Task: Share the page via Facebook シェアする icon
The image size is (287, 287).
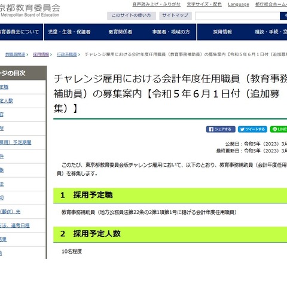Action: (x=221, y=129)
